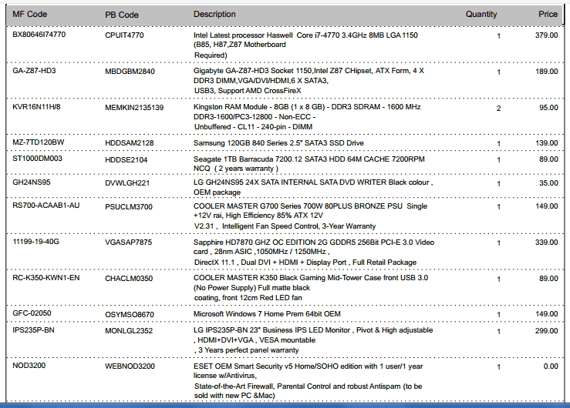Click Microsoft Windows 7 Home Prem description
The image size is (570, 408).
[267, 314]
